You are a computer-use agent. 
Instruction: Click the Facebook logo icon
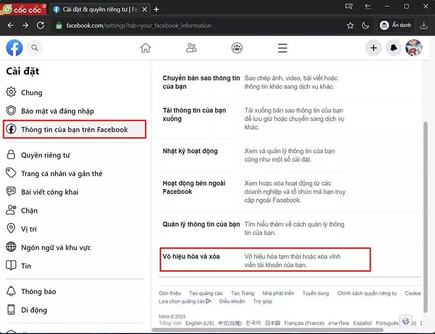click(14, 48)
